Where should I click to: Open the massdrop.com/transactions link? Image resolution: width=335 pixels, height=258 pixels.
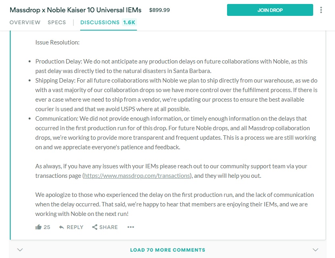[137, 175]
